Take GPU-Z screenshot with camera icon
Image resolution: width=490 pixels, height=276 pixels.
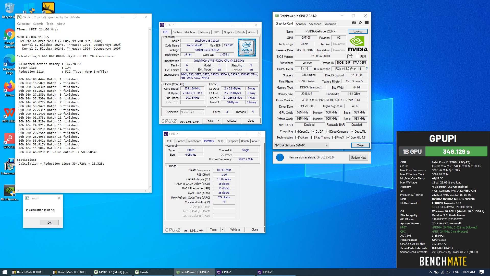click(353, 23)
